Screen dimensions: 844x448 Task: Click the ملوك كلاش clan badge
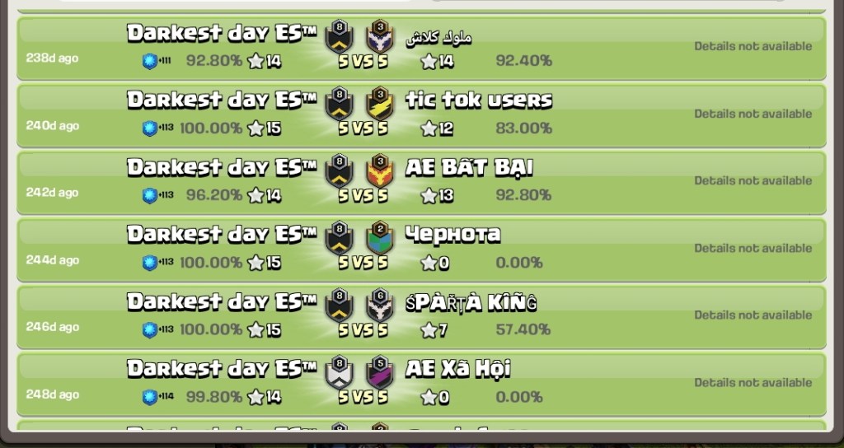pyautogui.click(x=380, y=36)
